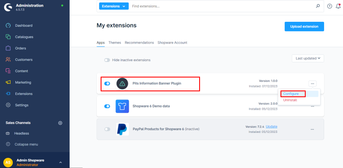Focus the Find extensions search field
Viewport: 343px width, 168px height.
pyautogui.click(x=222, y=6)
